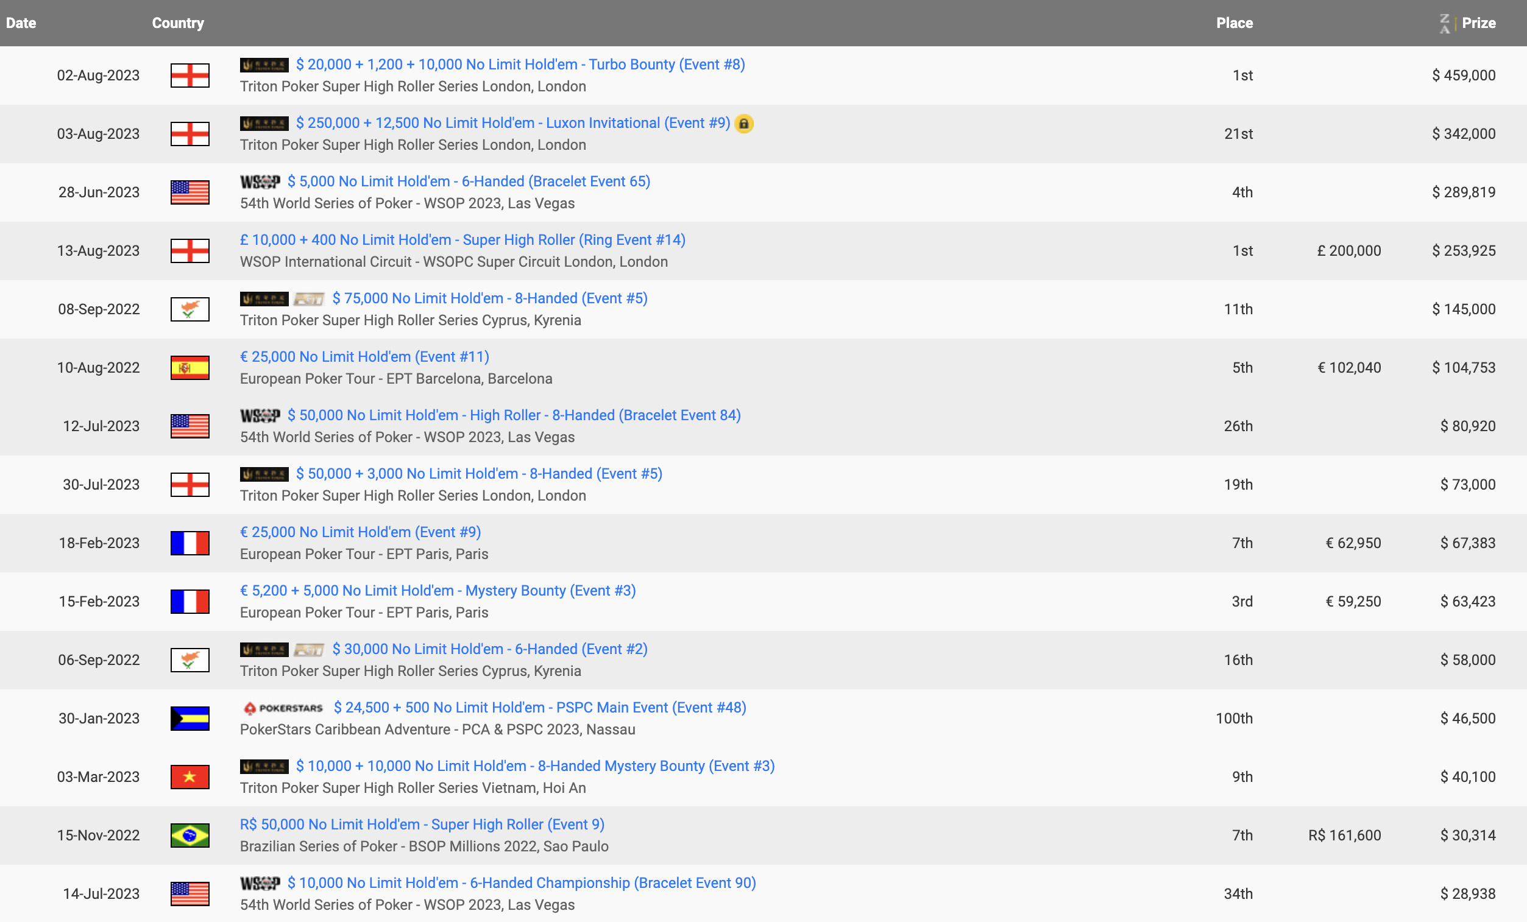Click England flag in the 02-Aug-2023 row
Viewport: 1527px width, 922px height.
pyautogui.click(x=190, y=76)
